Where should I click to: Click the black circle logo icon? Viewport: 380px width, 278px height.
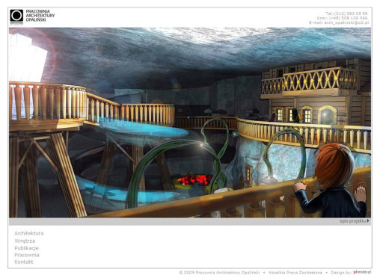(x=16, y=16)
